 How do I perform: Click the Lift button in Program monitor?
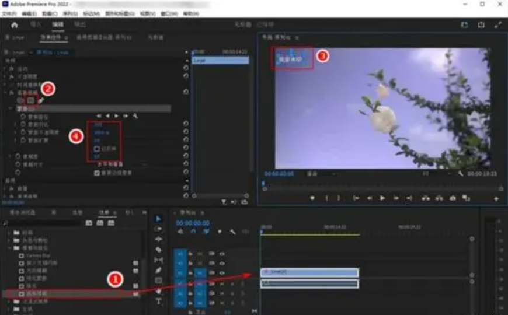(x=426, y=198)
